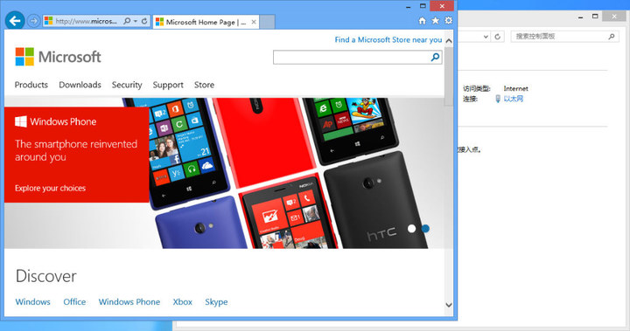Open the IE Tools gear icon

click(x=448, y=20)
